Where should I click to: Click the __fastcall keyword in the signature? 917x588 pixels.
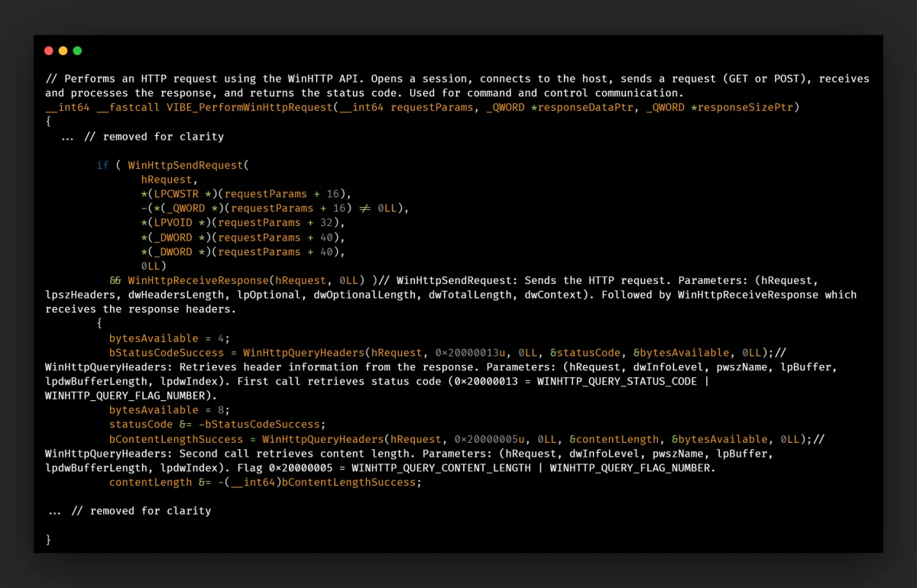point(128,108)
